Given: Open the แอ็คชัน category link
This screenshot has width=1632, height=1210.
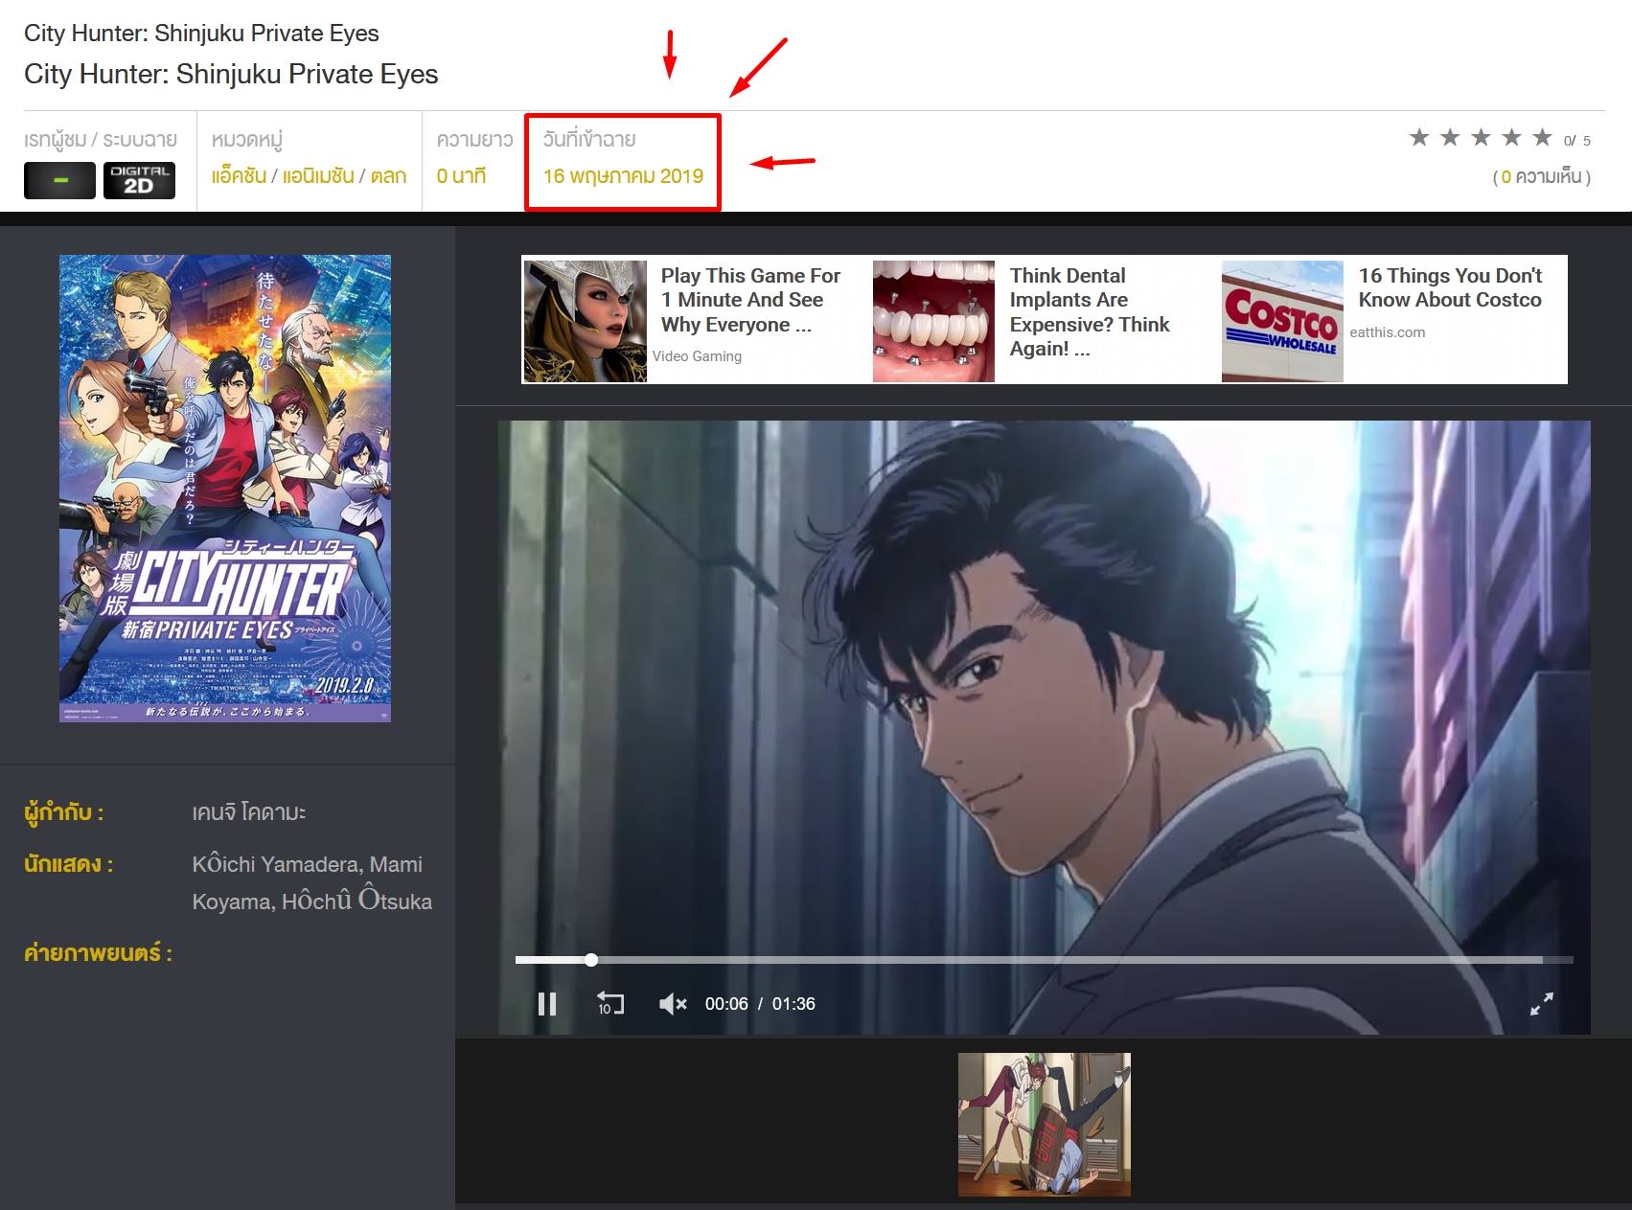Looking at the screenshot, I should coord(239,176).
